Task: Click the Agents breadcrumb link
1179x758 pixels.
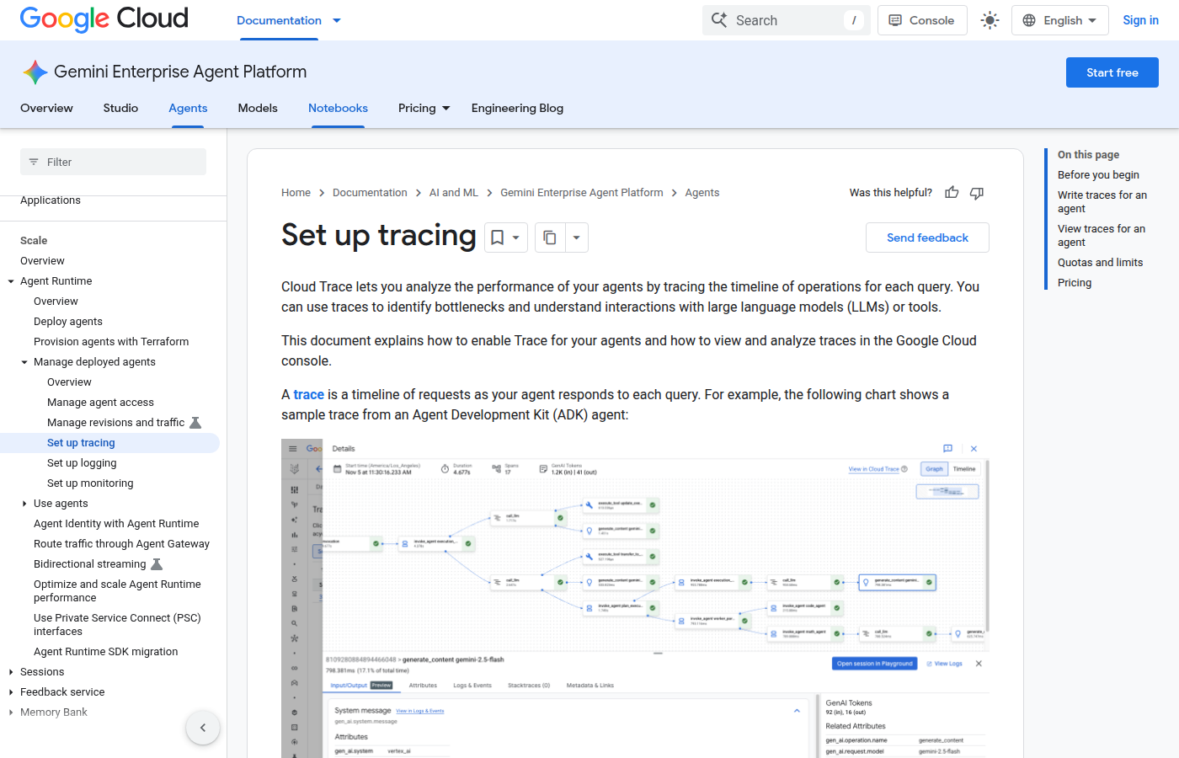Action: 702,193
